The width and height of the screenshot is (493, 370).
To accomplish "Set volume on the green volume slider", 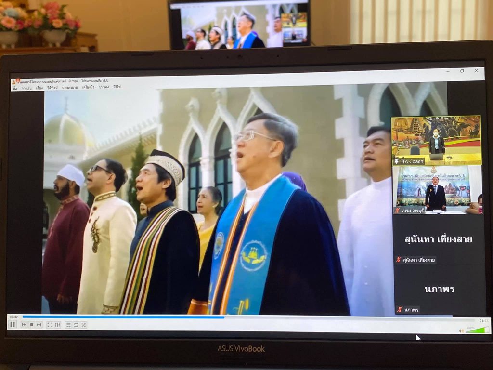I will pos(477,330).
